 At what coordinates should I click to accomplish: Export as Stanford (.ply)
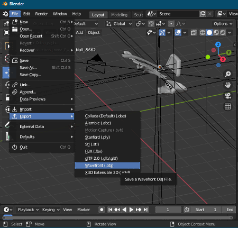[x=107, y=137]
